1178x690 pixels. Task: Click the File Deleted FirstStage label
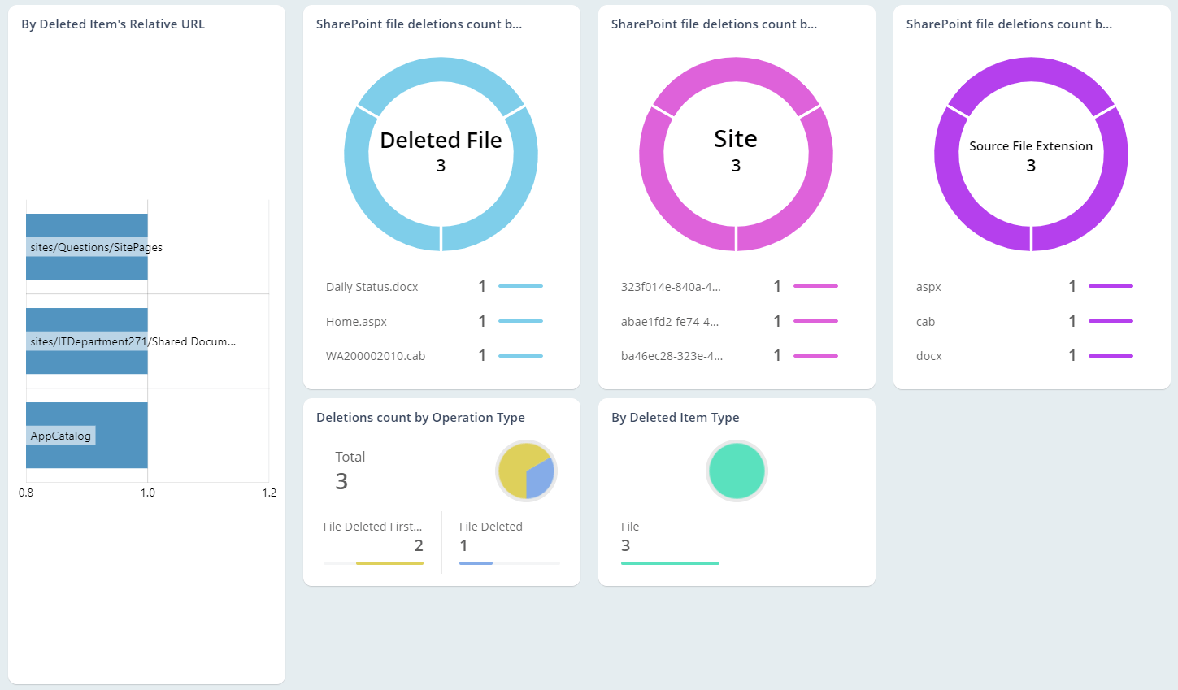pos(373,526)
